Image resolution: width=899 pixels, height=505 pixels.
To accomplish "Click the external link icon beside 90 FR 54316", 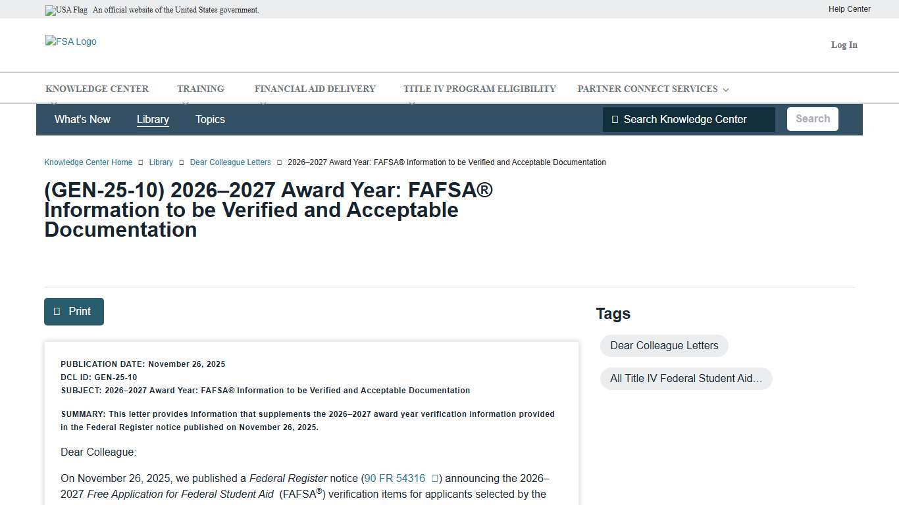I will (435, 478).
